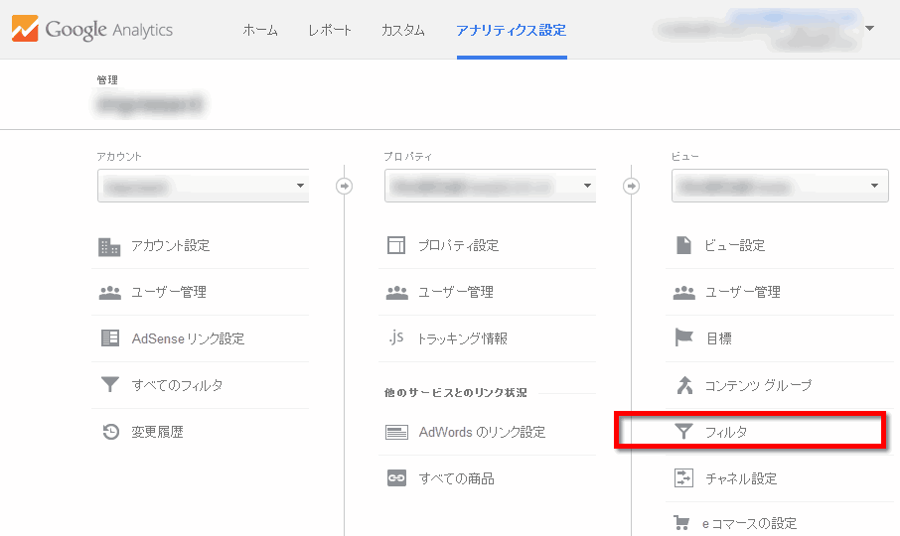900x536 pixels.
Task: Click the highlighted フィルタ funnel icon
Action: (x=683, y=432)
